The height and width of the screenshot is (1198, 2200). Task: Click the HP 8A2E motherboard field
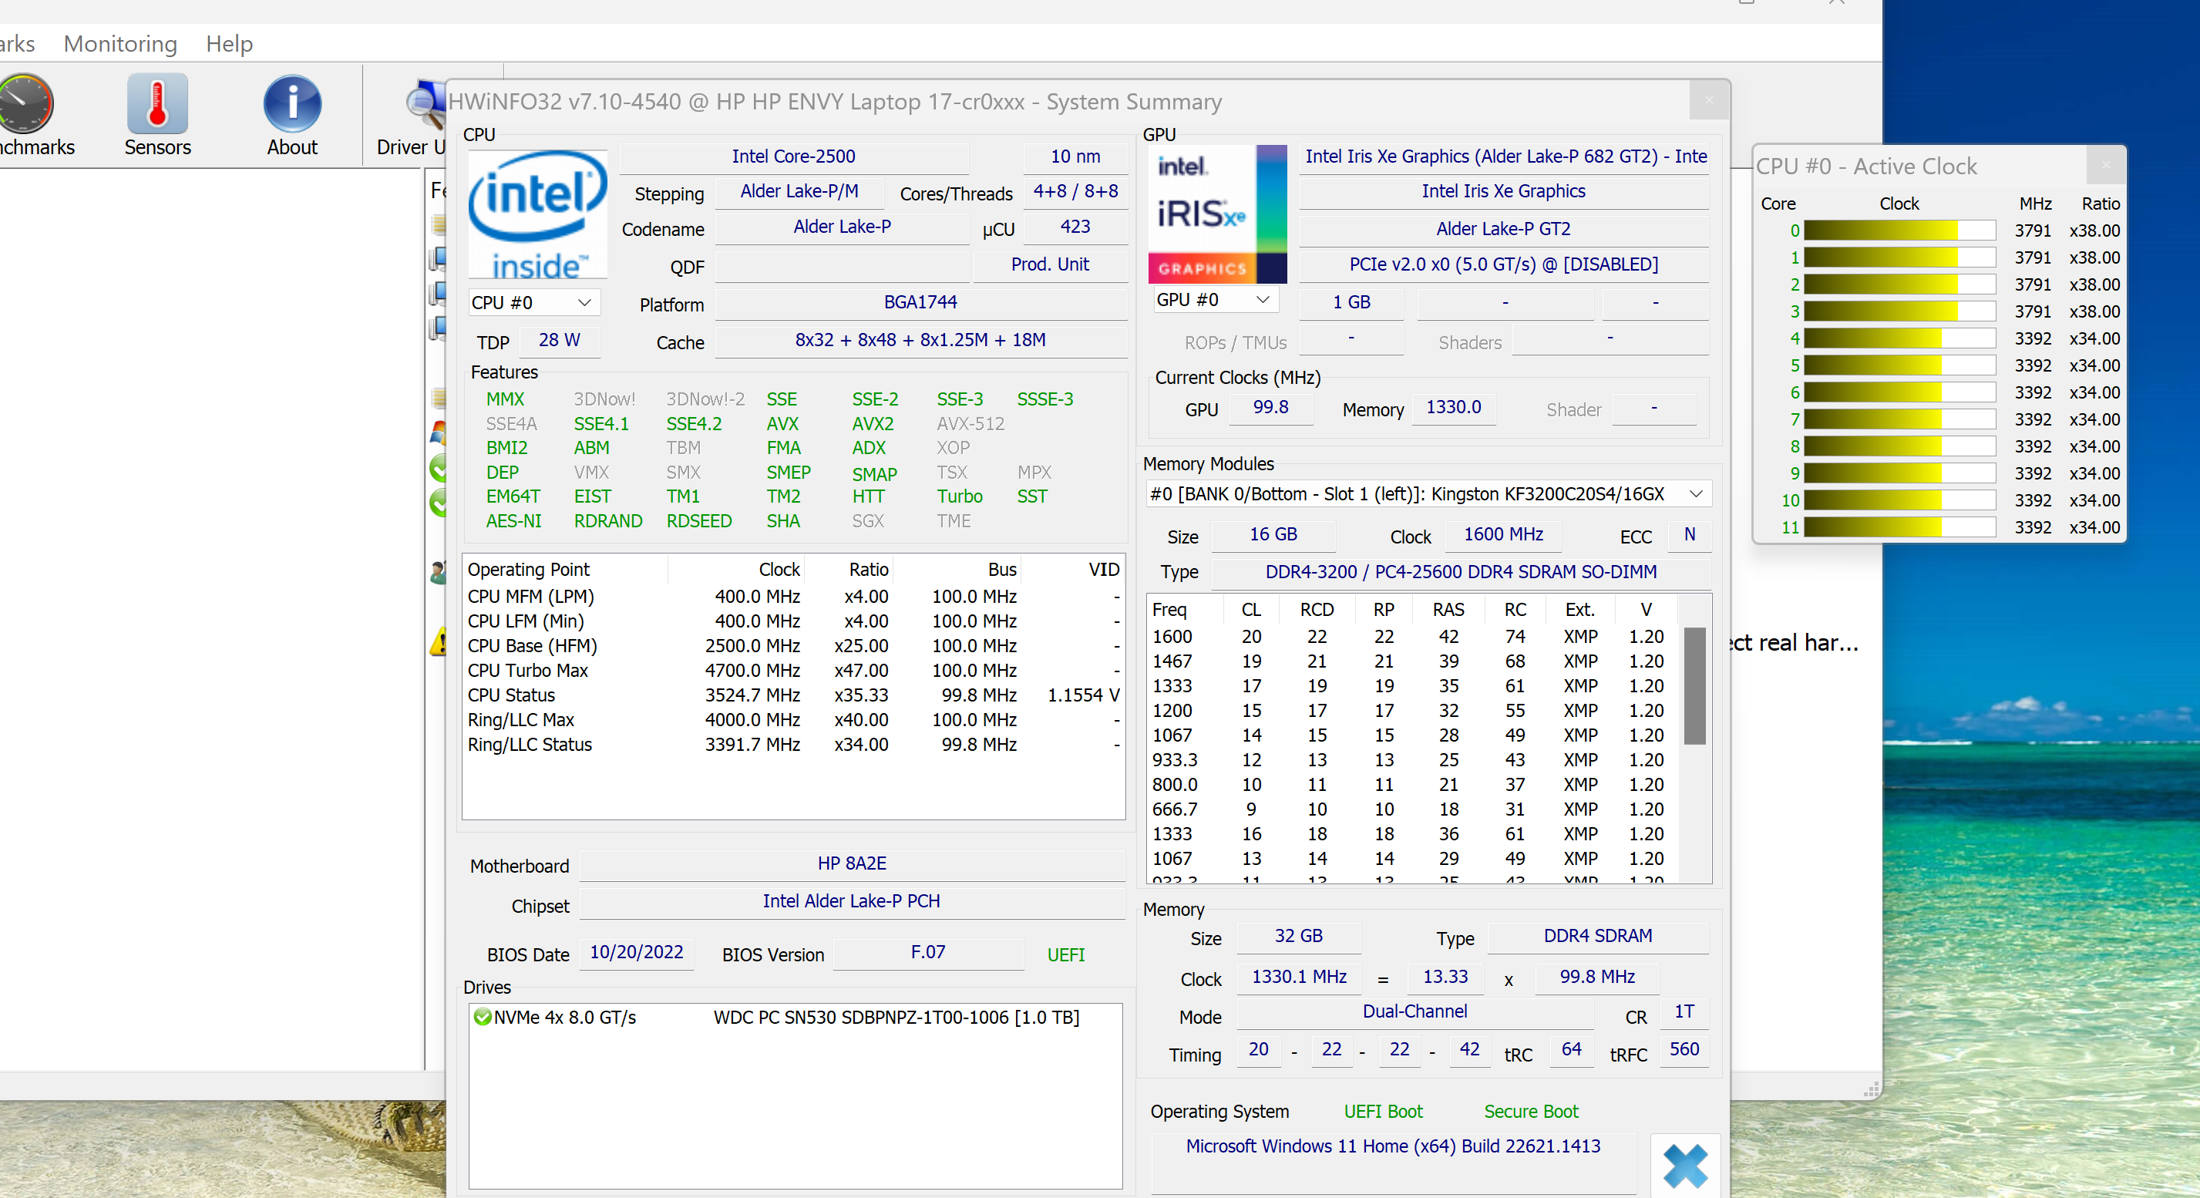coord(850,863)
